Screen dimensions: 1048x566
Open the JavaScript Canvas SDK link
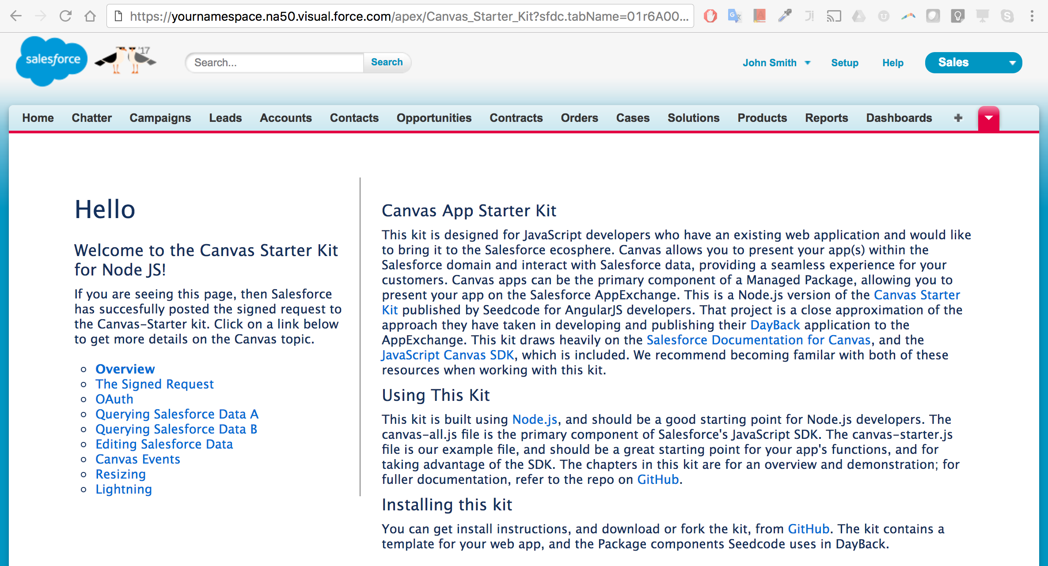pos(448,355)
